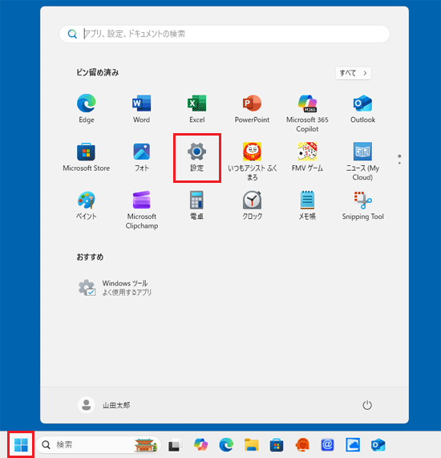Image resolution: width=441 pixels, height=458 pixels.
Task: Open the フォト app
Action: [x=141, y=157]
